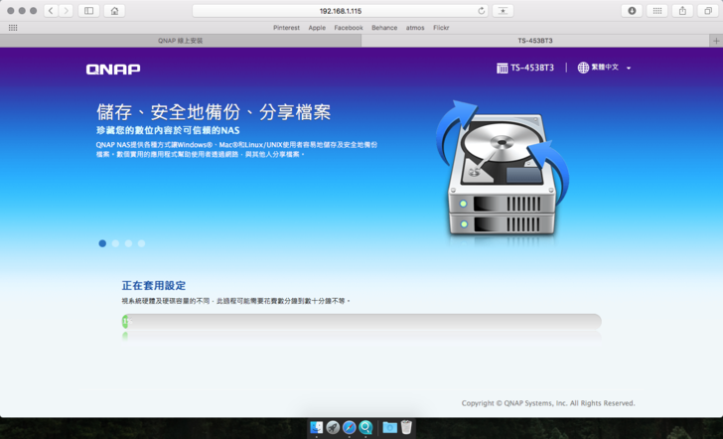Click the Share icon in Safari toolbar
Image resolution: width=723 pixels, height=439 pixels.
(x=683, y=10)
